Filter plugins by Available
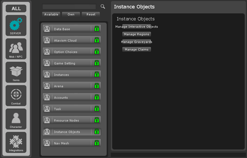 51,15
